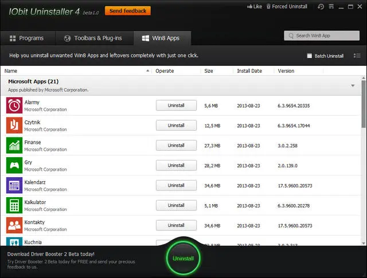Click the 5,1 MB size value
This screenshot has height=278, width=367.
[x=211, y=206]
